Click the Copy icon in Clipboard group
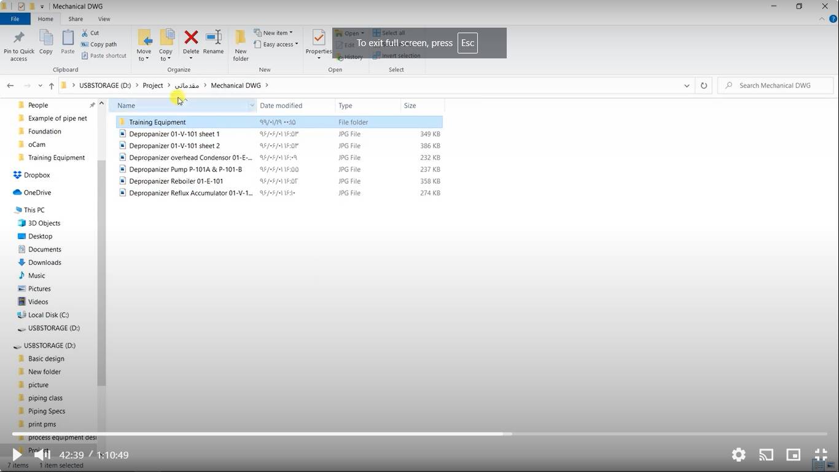Screen dimensions: 839x472 click(x=46, y=38)
